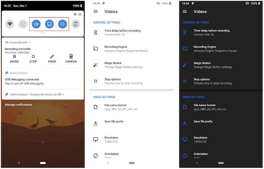Screen dimensions: 264x169
Task: Tap the PAUSE recording button
Action: tap(14, 59)
